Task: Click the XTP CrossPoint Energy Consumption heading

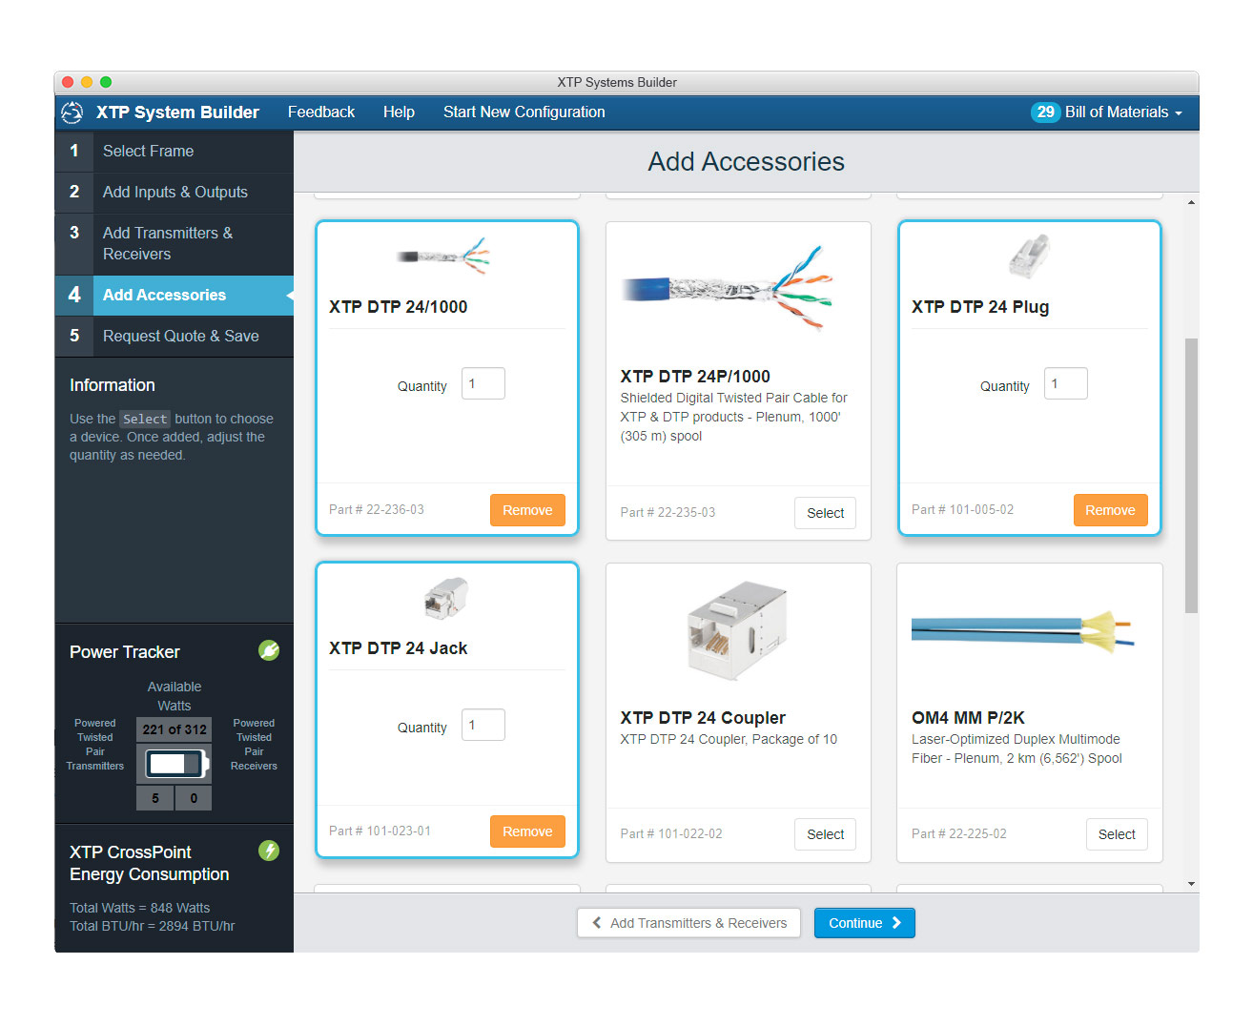Action: click(x=149, y=863)
